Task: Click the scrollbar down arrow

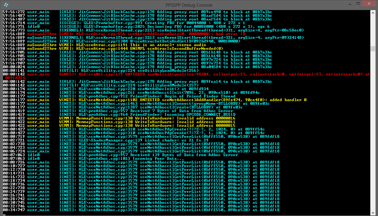Action: pos(372,212)
